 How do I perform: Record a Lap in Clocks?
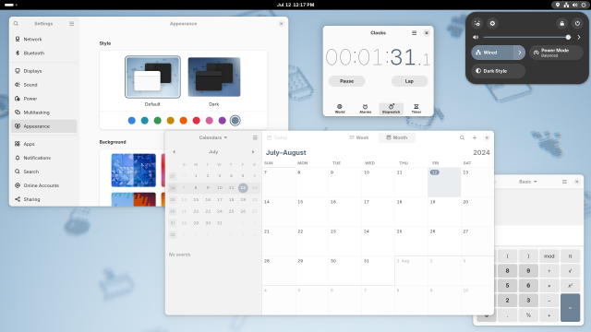[x=409, y=81]
